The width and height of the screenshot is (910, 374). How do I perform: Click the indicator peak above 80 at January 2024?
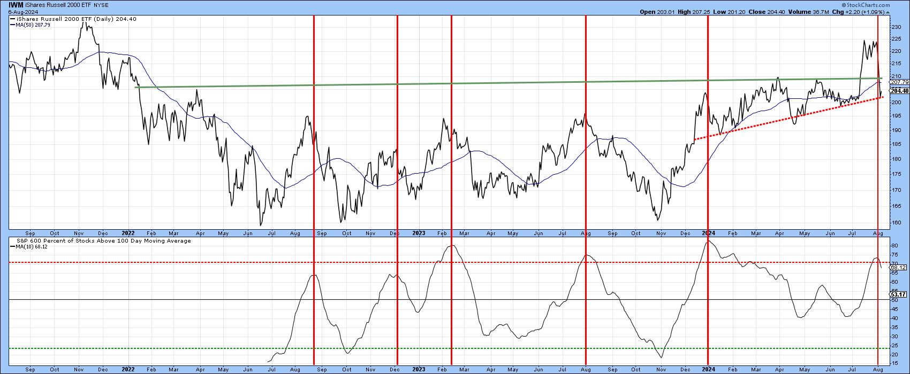click(708, 241)
